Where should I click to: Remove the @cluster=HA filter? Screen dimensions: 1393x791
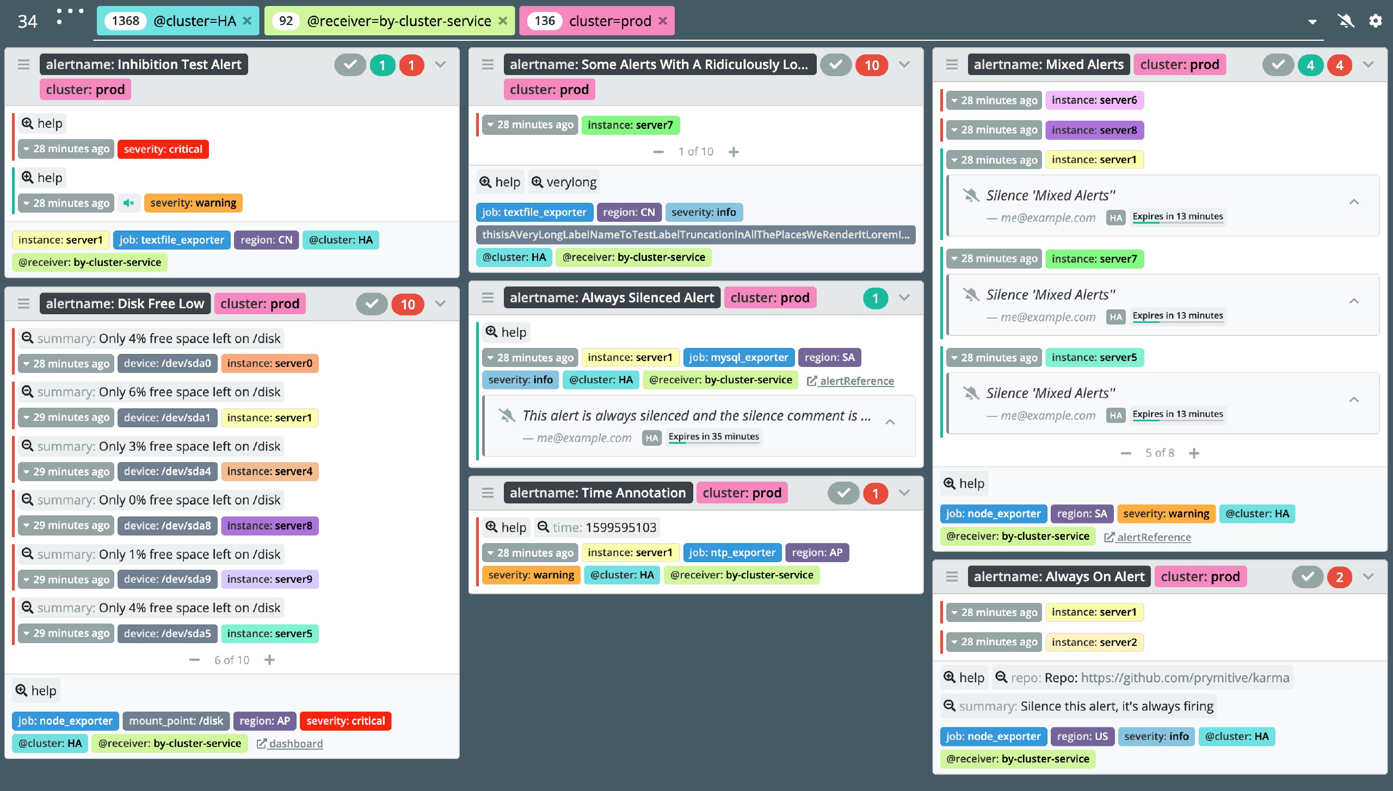247,21
